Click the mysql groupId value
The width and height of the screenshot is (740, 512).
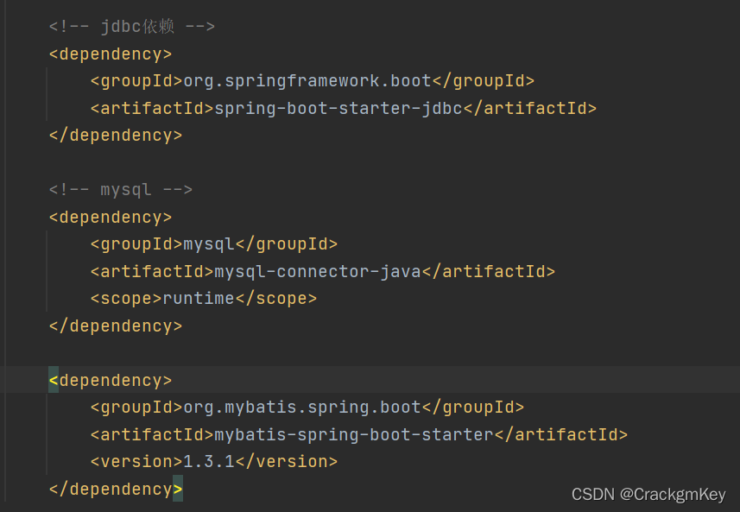[209, 244]
